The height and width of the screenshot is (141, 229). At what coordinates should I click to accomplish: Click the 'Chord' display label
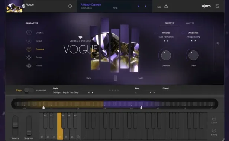(166, 88)
